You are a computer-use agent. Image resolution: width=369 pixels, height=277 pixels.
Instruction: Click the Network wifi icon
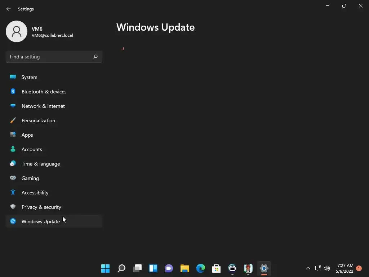[x=13, y=106]
